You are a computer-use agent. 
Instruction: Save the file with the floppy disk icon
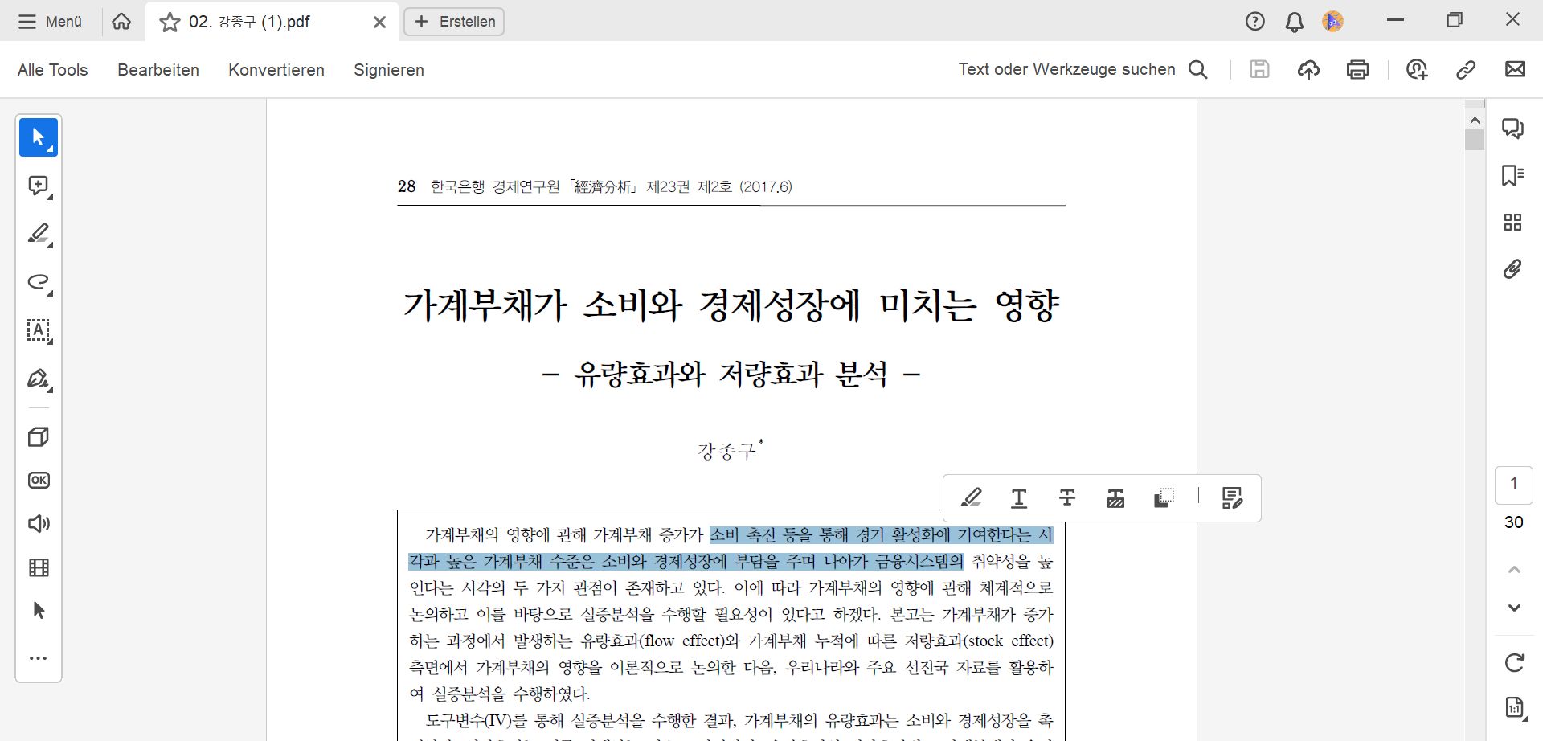[x=1259, y=70]
